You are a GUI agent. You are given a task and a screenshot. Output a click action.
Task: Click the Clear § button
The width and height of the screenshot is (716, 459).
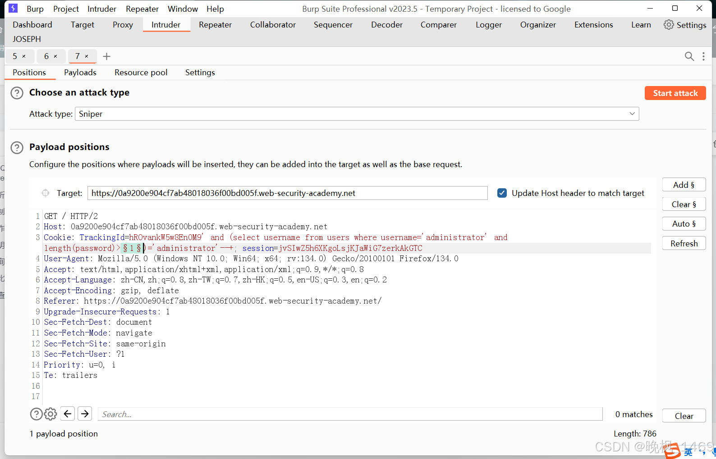click(684, 204)
